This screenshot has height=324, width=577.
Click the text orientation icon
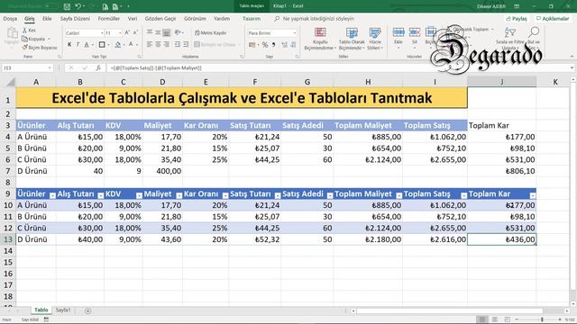point(179,32)
